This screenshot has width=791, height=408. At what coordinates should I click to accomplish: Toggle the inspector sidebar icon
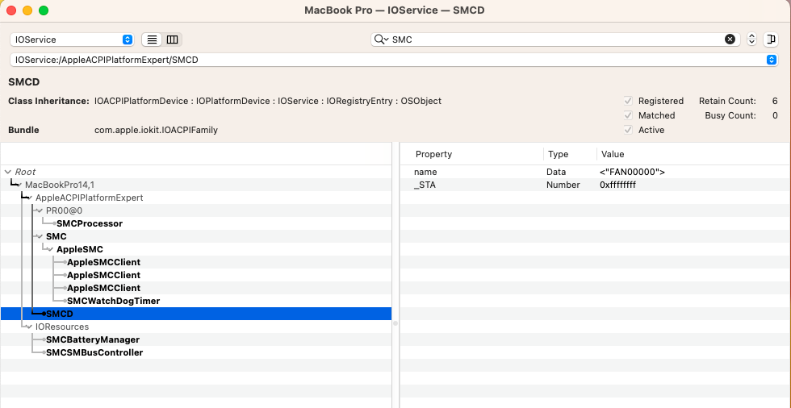click(770, 40)
